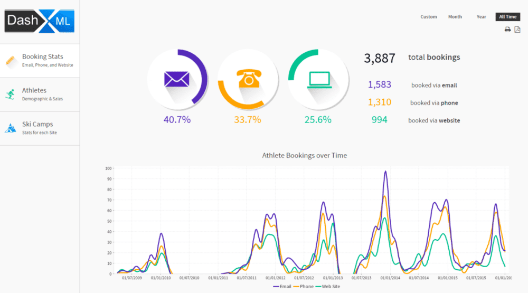Click the mountain icon beside Ski Camps
The image size is (528, 293).
pyautogui.click(x=10, y=128)
